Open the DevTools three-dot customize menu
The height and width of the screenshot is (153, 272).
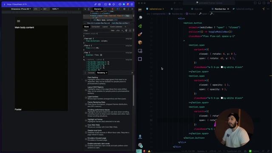[x=128, y=9]
